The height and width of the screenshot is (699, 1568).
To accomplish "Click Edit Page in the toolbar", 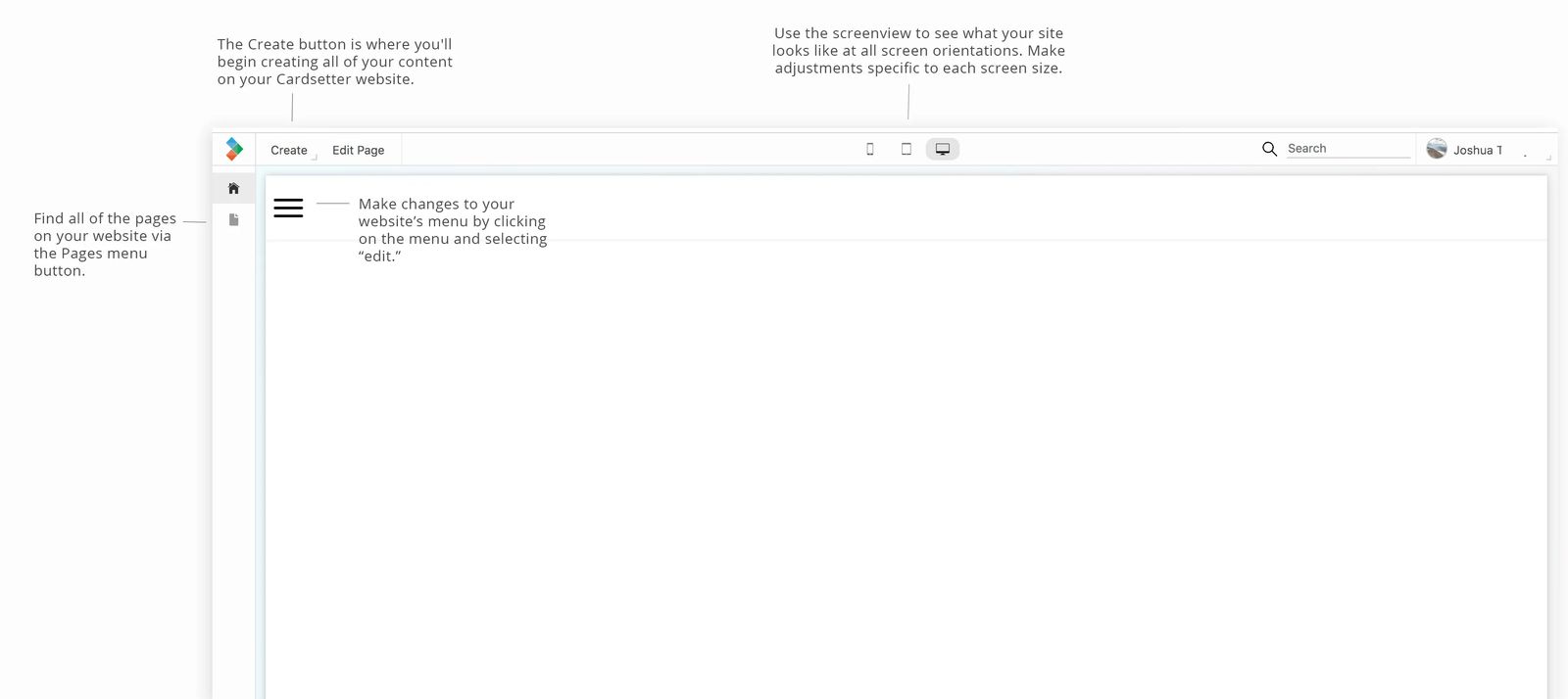I will (x=358, y=150).
